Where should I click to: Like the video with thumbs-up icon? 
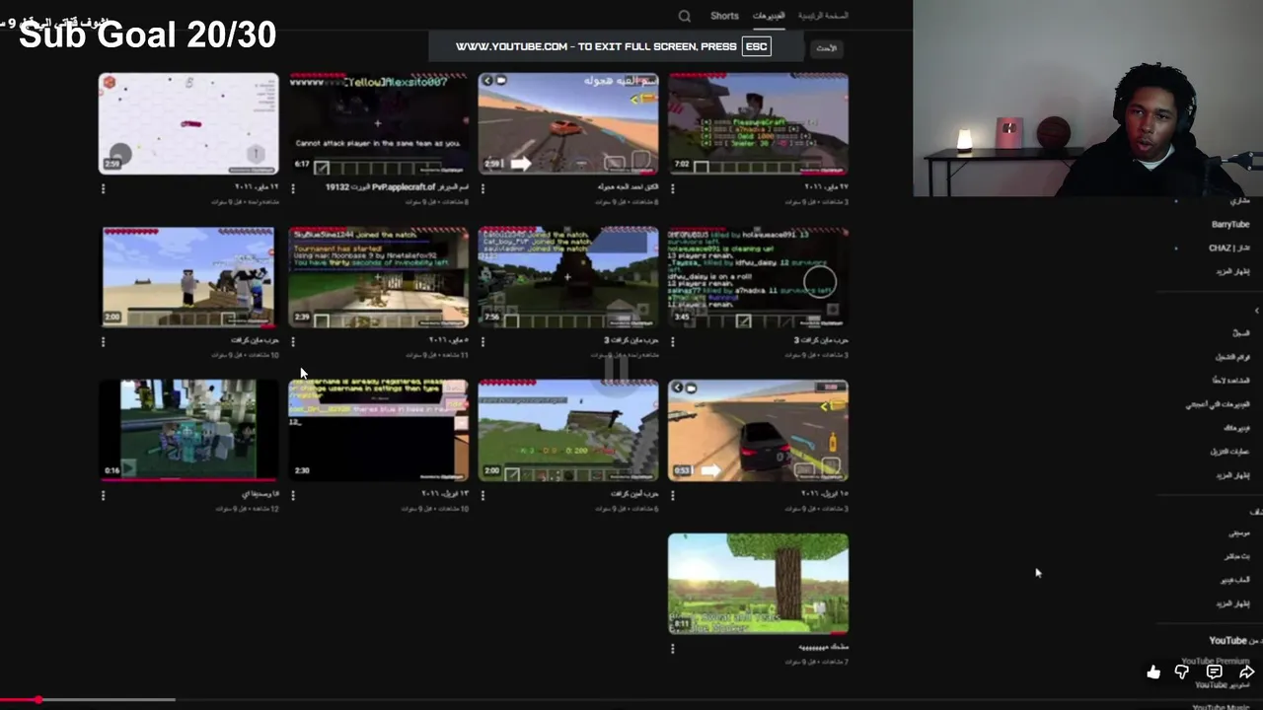pyautogui.click(x=1153, y=673)
